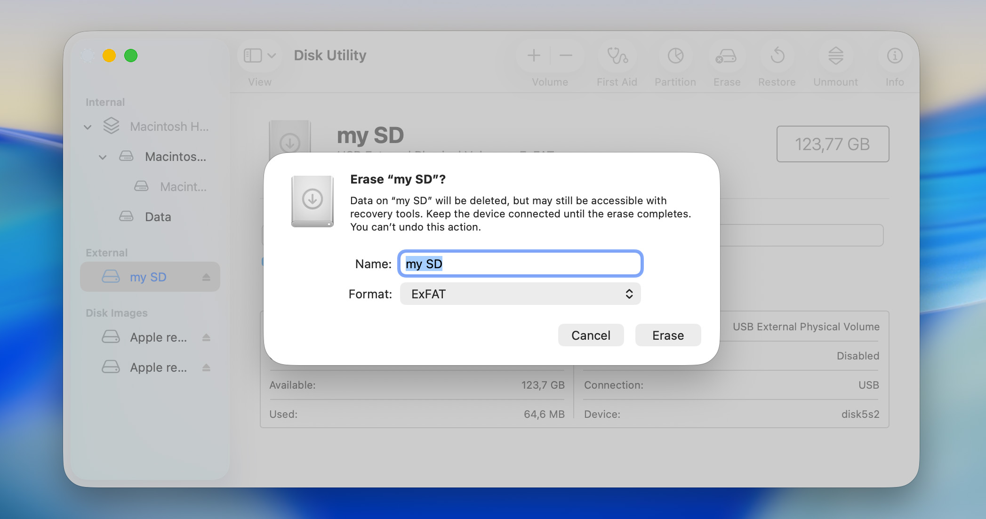Click the drive icon in erase dialog

coord(313,201)
